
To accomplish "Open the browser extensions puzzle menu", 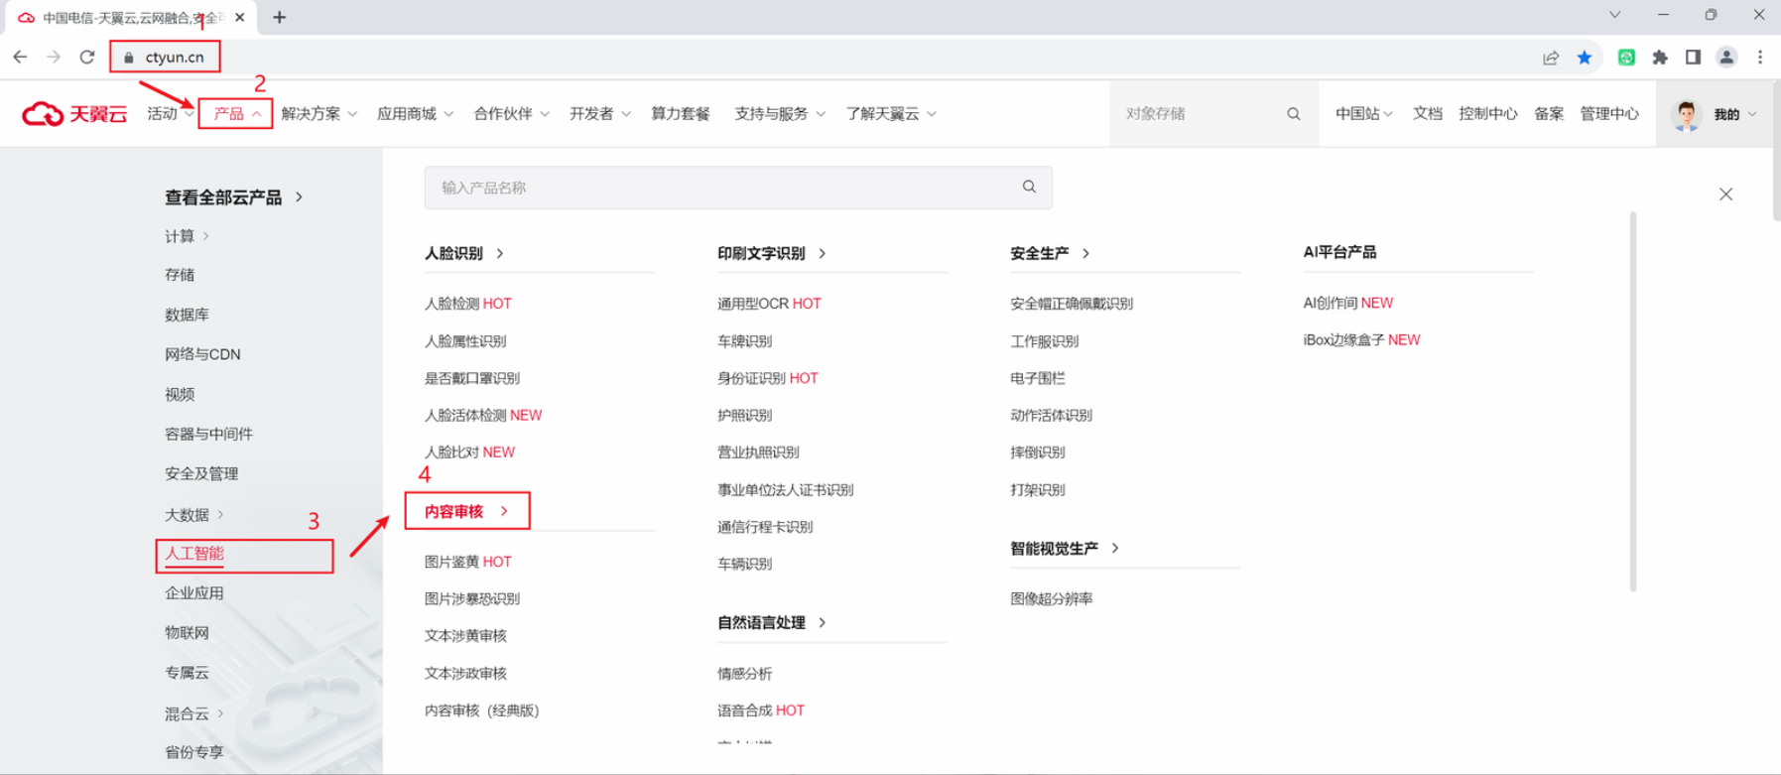I will [1660, 58].
